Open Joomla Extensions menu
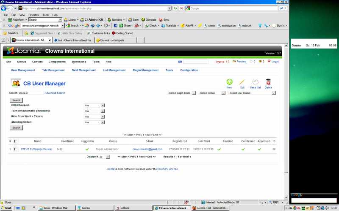The image size is (339, 211). click(79, 62)
